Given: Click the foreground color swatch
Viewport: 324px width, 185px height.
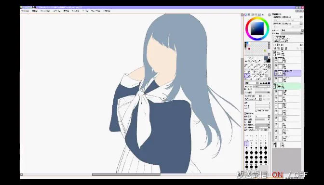Looking at the screenshot, I should point(266,58).
